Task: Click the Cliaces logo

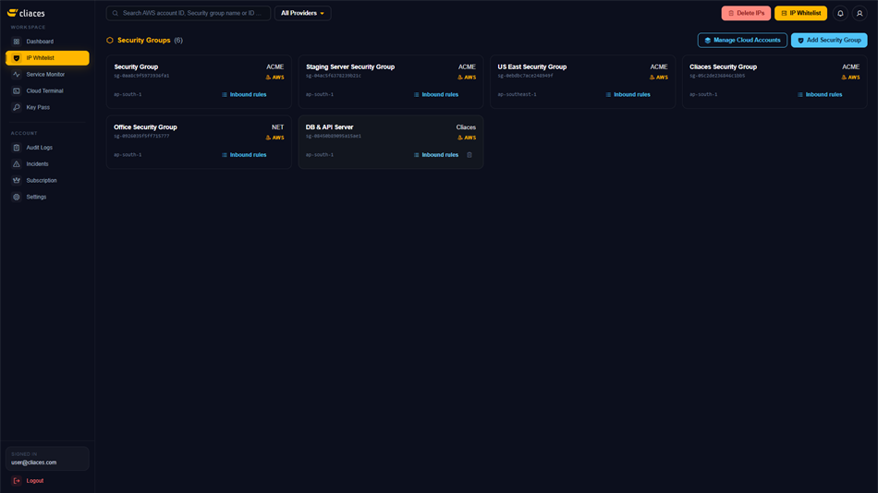Action: click(26, 13)
